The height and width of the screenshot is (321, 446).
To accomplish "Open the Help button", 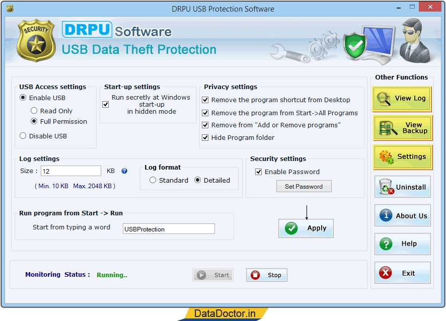I will [x=403, y=244].
